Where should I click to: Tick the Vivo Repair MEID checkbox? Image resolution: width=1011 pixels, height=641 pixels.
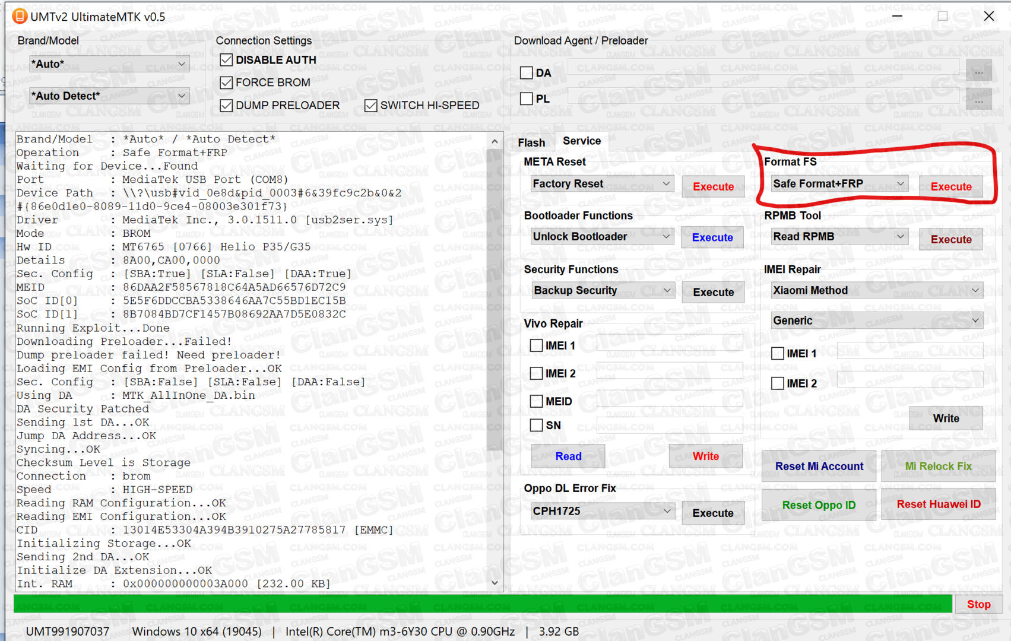(536, 401)
